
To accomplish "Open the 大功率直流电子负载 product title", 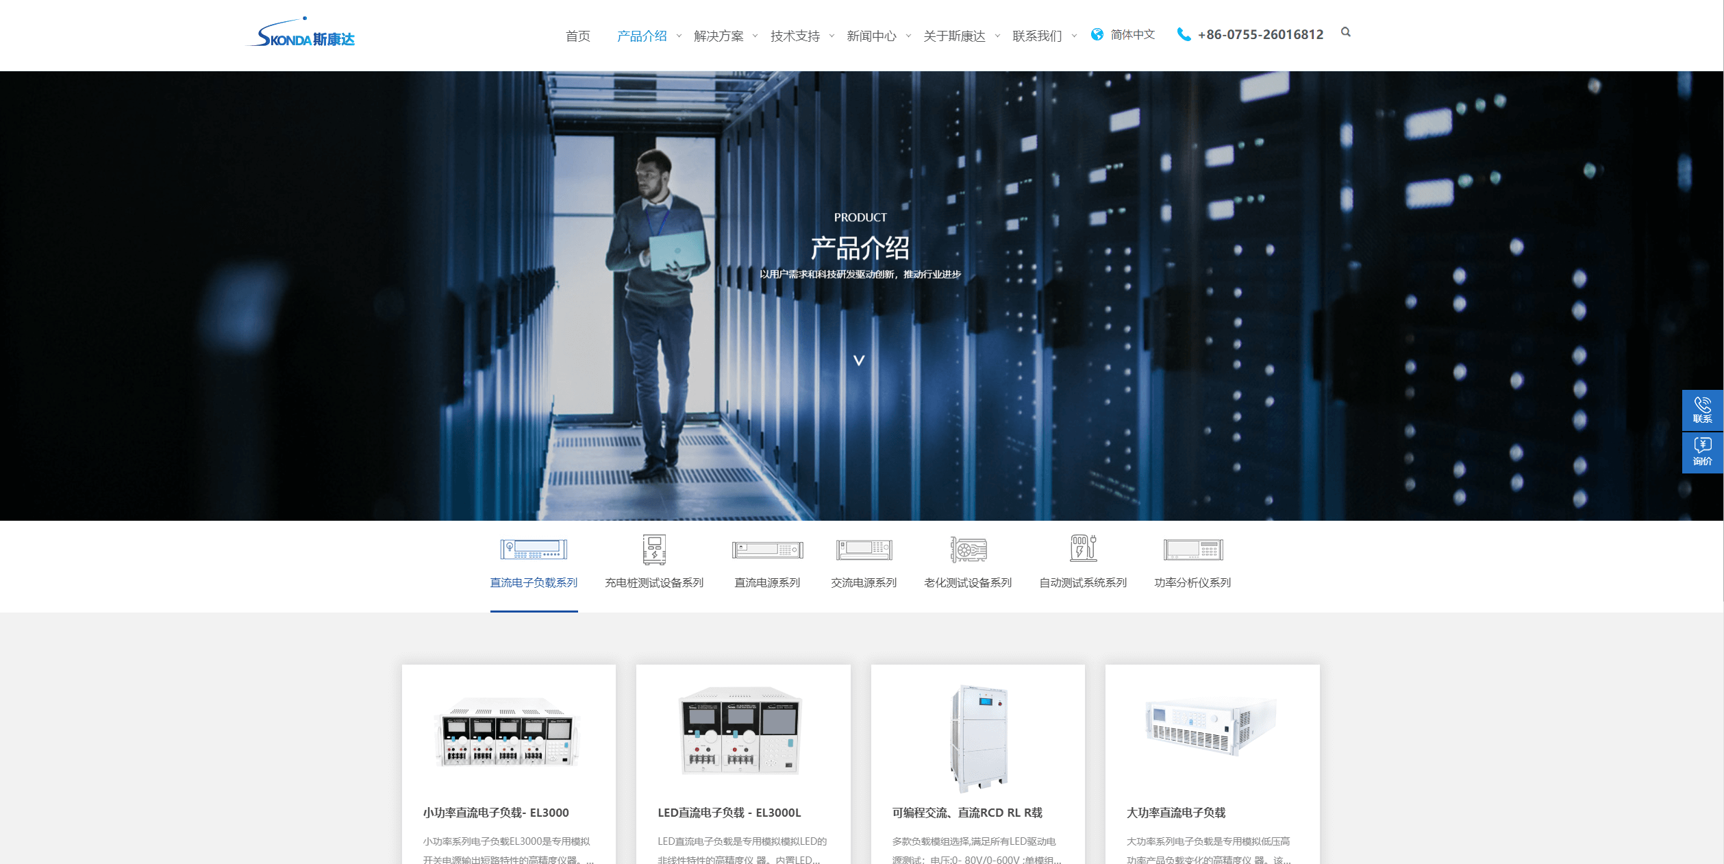I will [1176, 813].
